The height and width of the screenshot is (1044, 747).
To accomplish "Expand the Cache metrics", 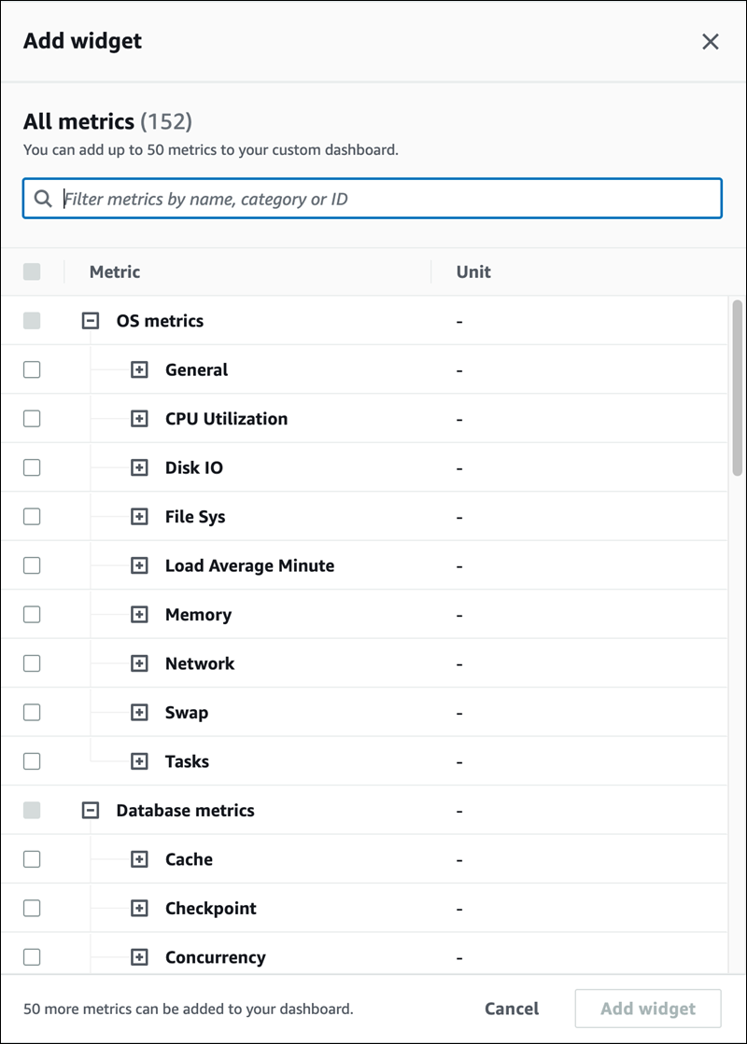I will click(138, 858).
